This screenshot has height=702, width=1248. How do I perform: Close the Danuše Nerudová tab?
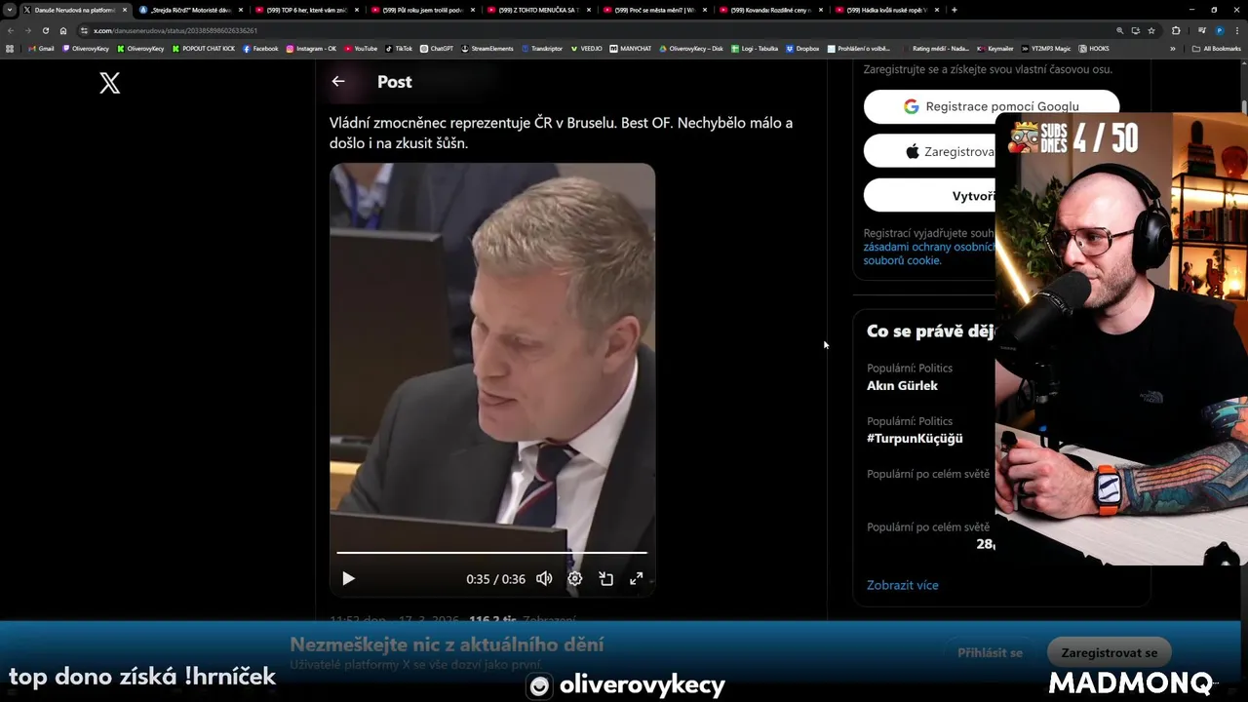124,10
